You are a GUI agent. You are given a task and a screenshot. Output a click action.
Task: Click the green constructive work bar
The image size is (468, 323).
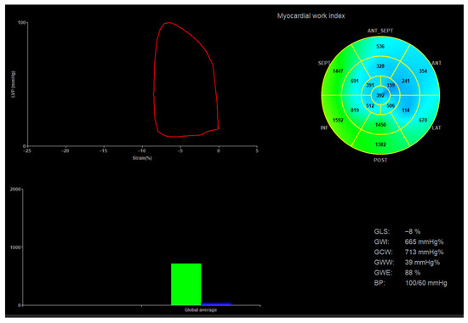pyautogui.click(x=186, y=284)
